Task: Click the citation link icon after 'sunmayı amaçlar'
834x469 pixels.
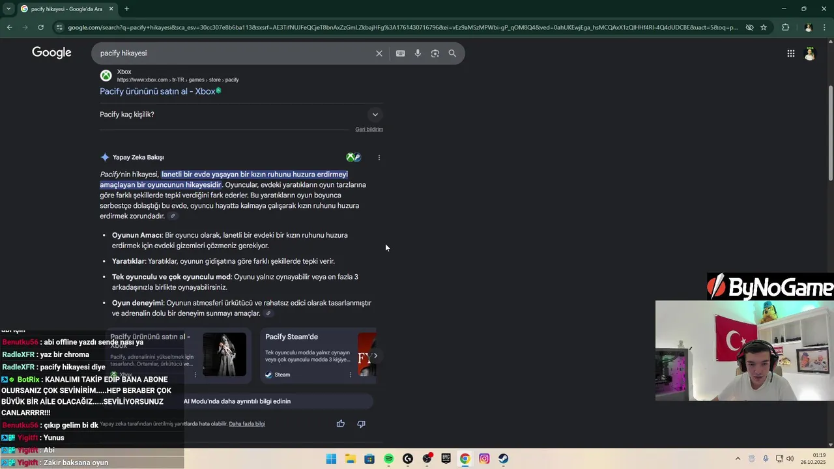Action: [x=268, y=313]
